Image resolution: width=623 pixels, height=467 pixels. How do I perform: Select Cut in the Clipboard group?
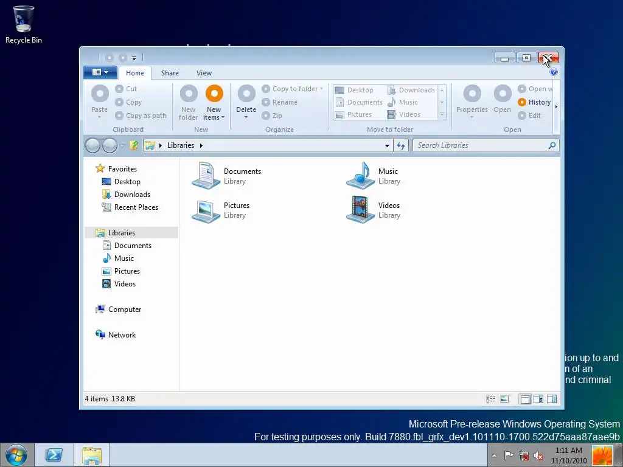point(126,89)
